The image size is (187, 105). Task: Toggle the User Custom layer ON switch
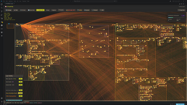pyautogui.click(x=21, y=82)
